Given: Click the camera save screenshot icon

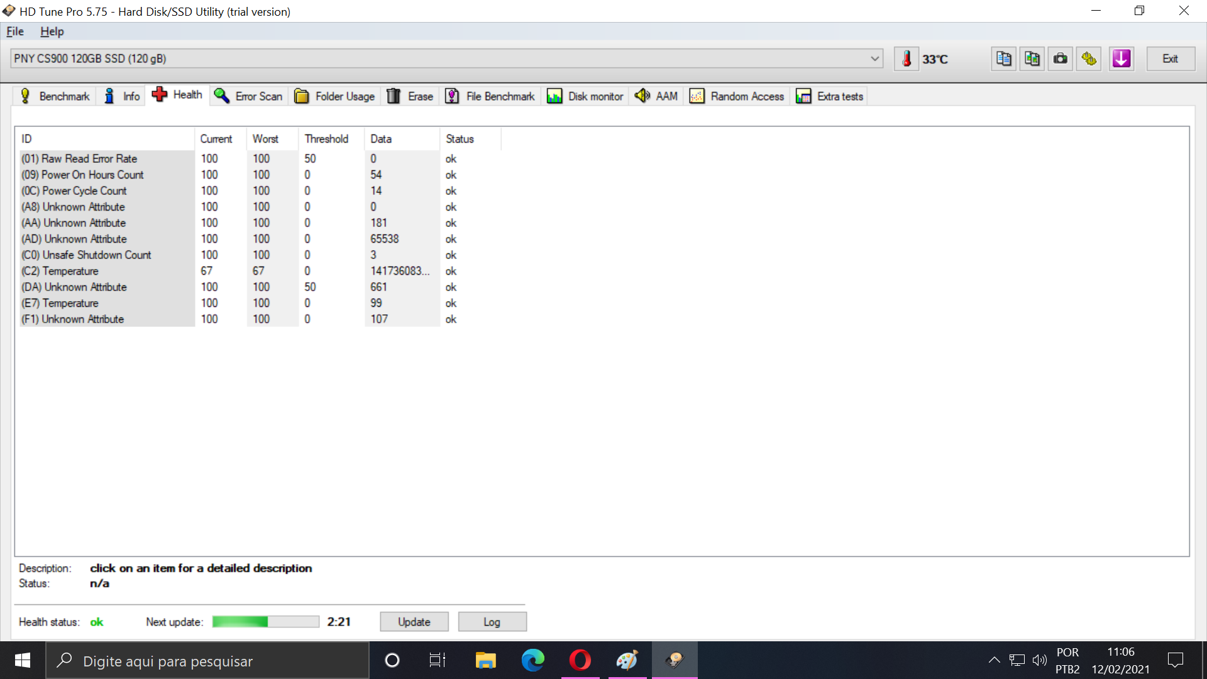Looking at the screenshot, I should pyautogui.click(x=1061, y=58).
